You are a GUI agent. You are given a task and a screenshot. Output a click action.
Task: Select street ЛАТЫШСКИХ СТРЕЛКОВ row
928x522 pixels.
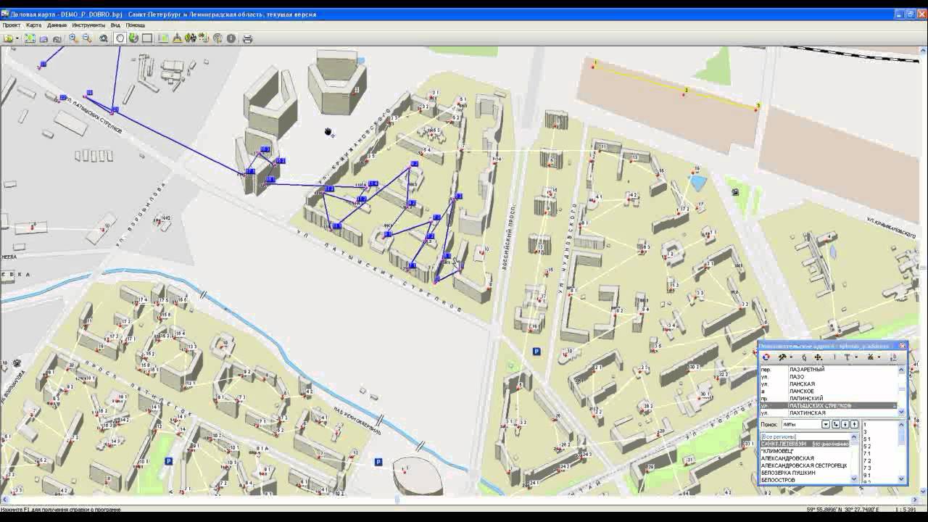828,405
